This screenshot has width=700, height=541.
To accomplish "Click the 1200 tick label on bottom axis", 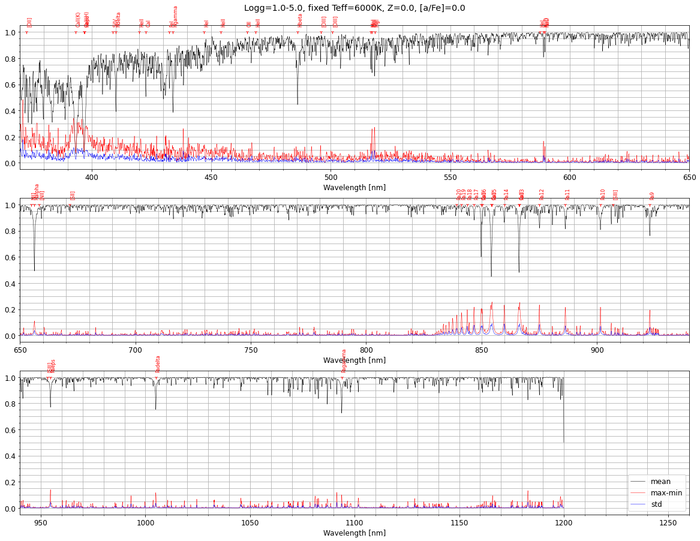I will (x=563, y=523).
